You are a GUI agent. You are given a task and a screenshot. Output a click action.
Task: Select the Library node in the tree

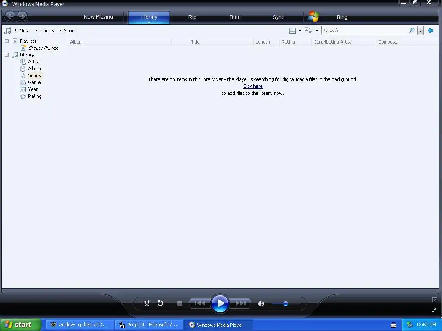[x=27, y=55]
